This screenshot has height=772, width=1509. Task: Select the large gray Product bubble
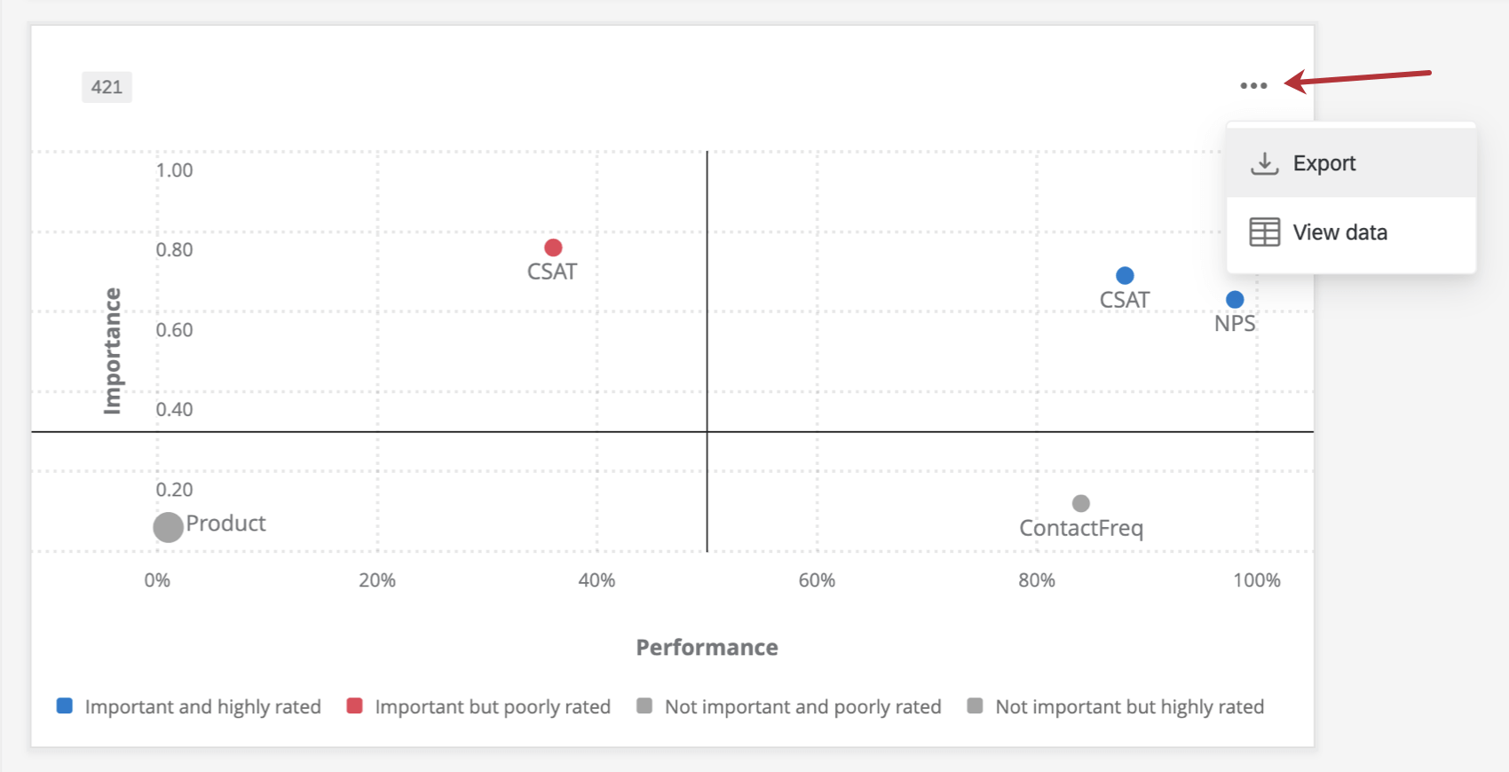pyautogui.click(x=168, y=527)
